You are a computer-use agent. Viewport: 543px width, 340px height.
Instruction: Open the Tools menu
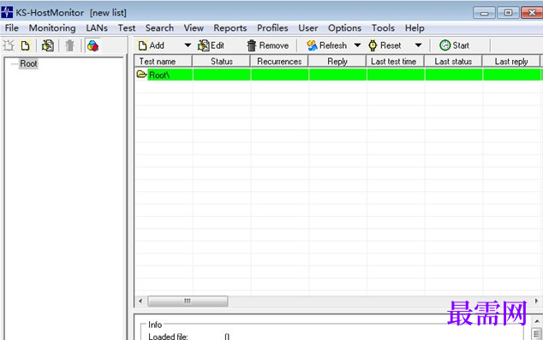tap(383, 28)
